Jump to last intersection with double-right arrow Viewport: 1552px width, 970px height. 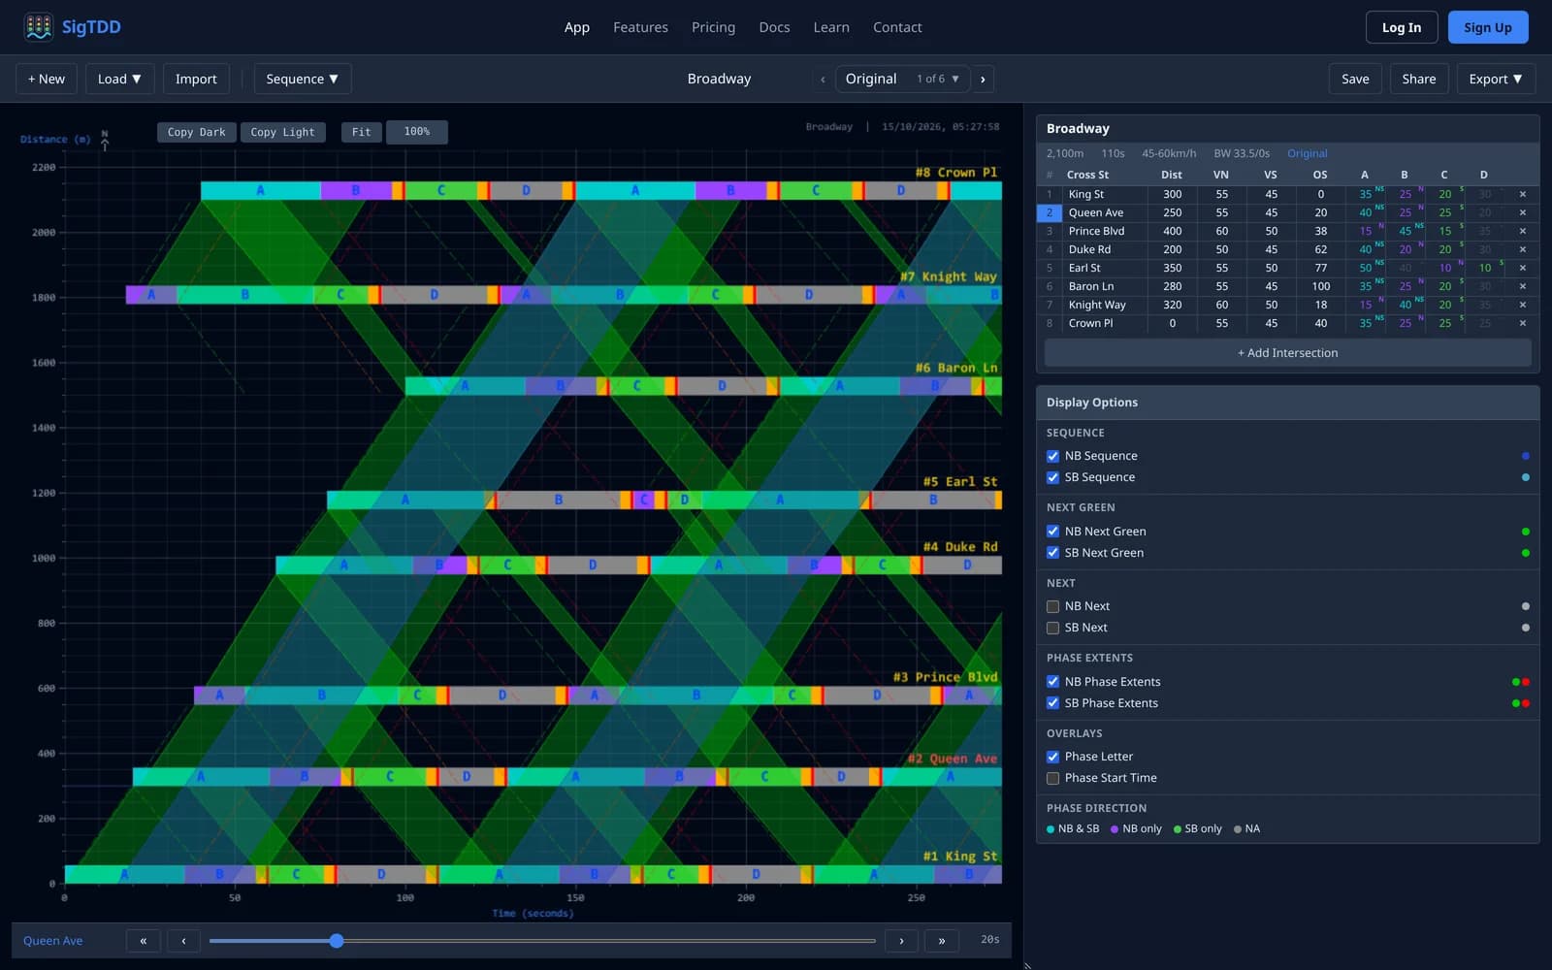(941, 940)
